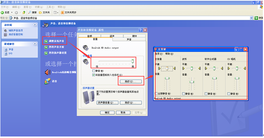Click 波形 balance slider thumb
This screenshot has height=138, width=264.
tap(191, 68)
